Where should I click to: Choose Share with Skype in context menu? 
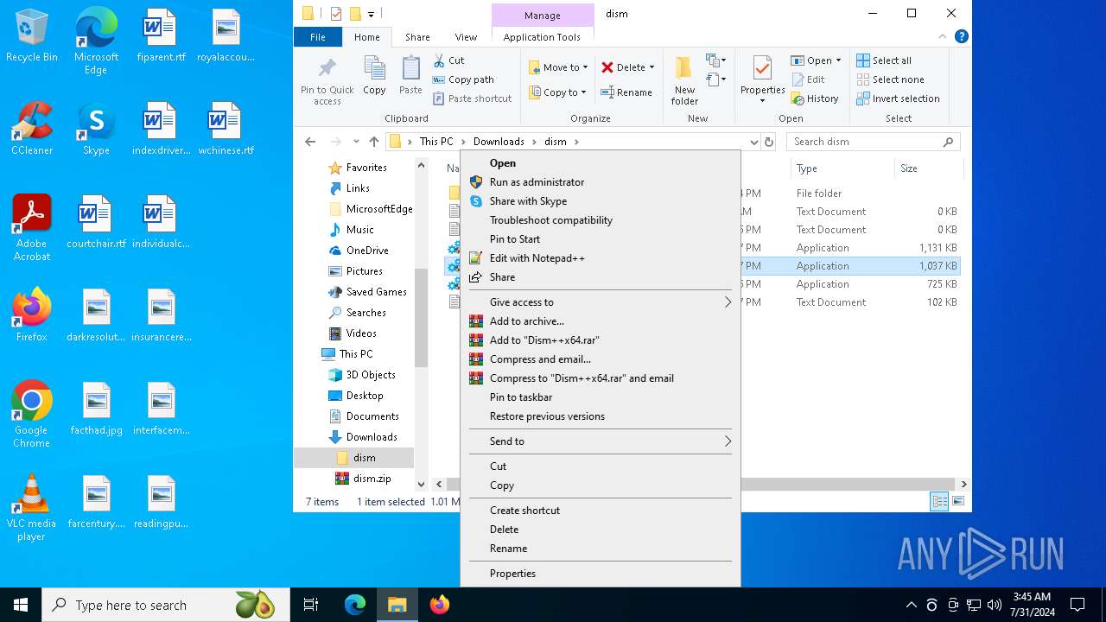[601, 201]
